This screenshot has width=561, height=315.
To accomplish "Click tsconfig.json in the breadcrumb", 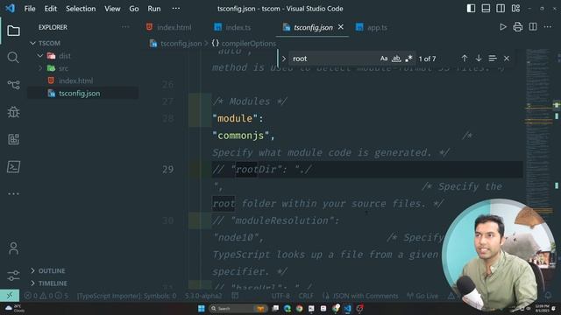I will coord(181,44).
